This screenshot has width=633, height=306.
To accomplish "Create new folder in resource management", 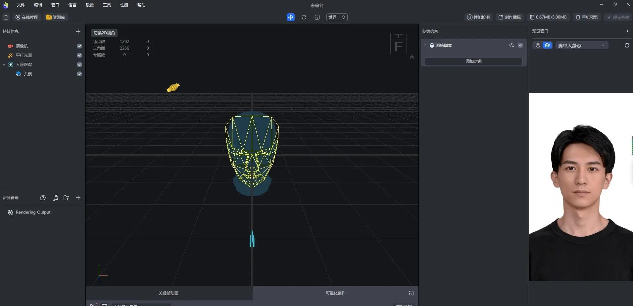I will coord(66,198).
